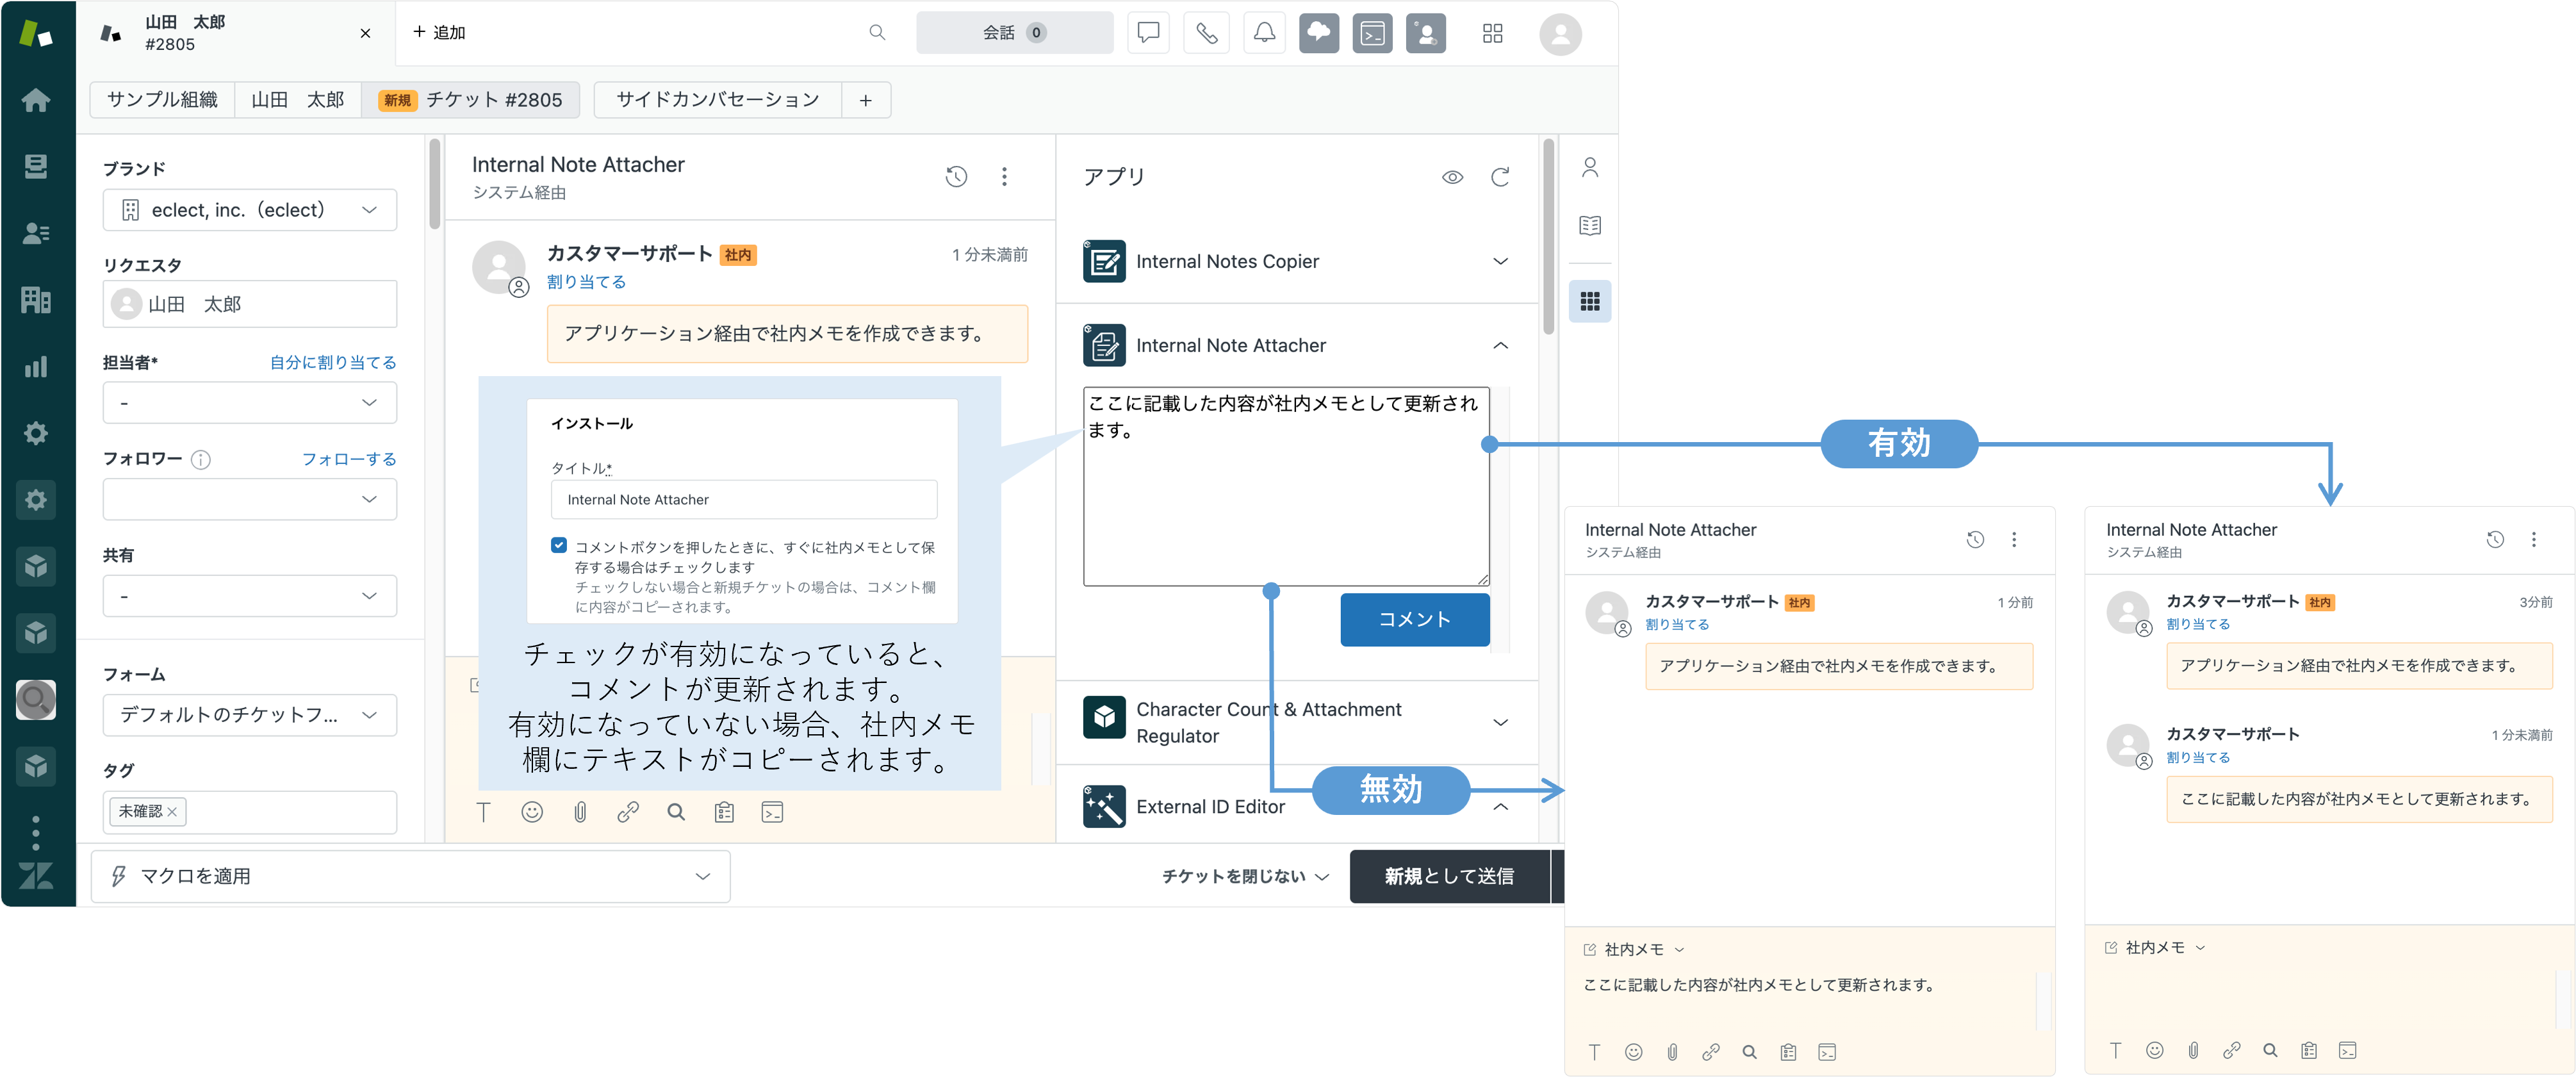Switch to the 山田 太郎 user tab
The image size is (2576, 1077).
pyautogui.click(x=298, y=99)
